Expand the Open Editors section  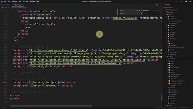168,8
